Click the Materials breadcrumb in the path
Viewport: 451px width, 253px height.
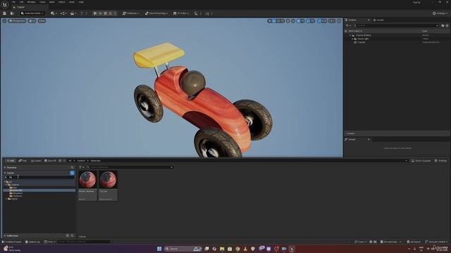96,161
